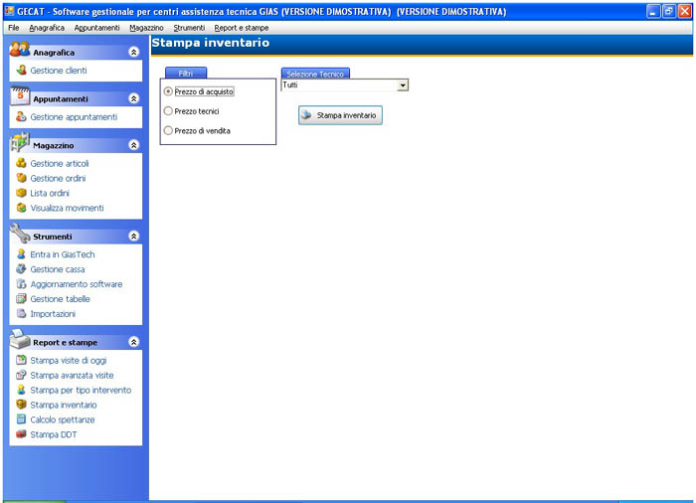Select the Prezzo di vendita radio button

[x=168, y=130]
